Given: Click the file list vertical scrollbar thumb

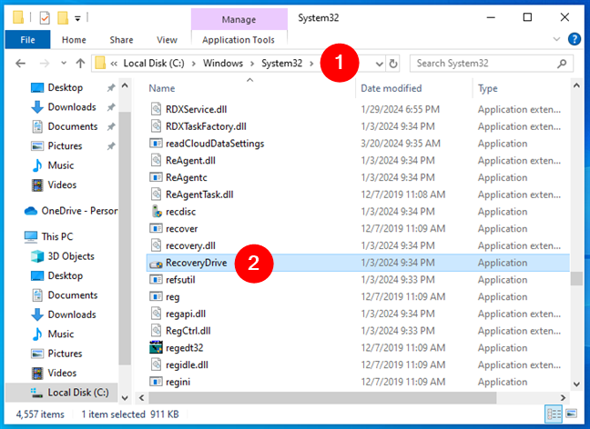Looking at the screenshot, I should point(576,279).
